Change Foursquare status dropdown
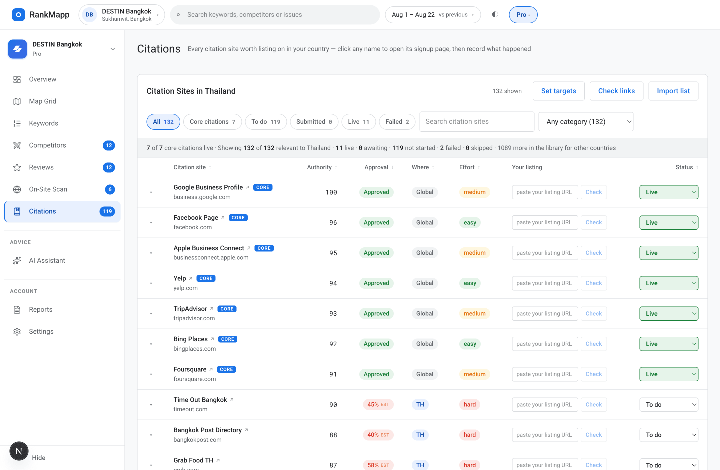Screen dimensions: 720x470 (668, 374)
